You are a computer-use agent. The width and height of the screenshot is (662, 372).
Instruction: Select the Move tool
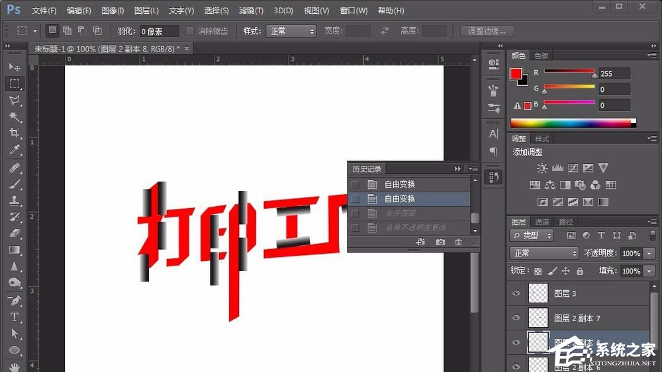[x=15, y=67]
